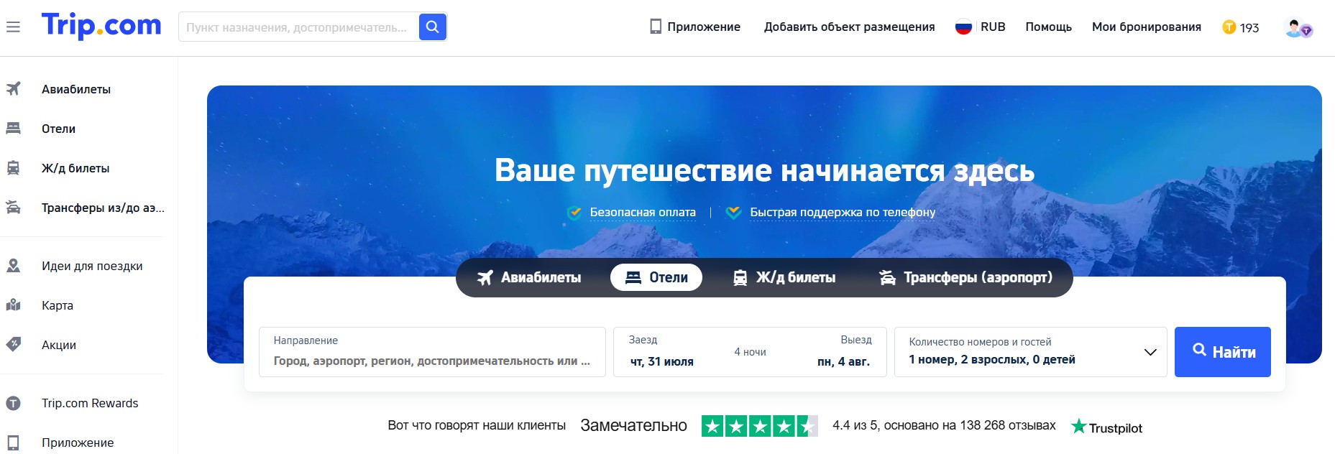Viewport: 1335px width, 454px height.
Task: Open Мои бронирования
Action: [1146, 27]
